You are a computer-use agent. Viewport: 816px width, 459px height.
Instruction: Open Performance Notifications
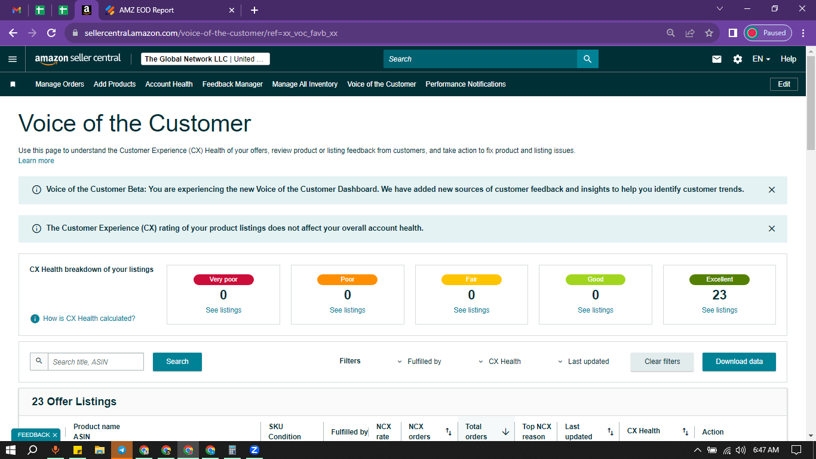[x=465, y=84]
